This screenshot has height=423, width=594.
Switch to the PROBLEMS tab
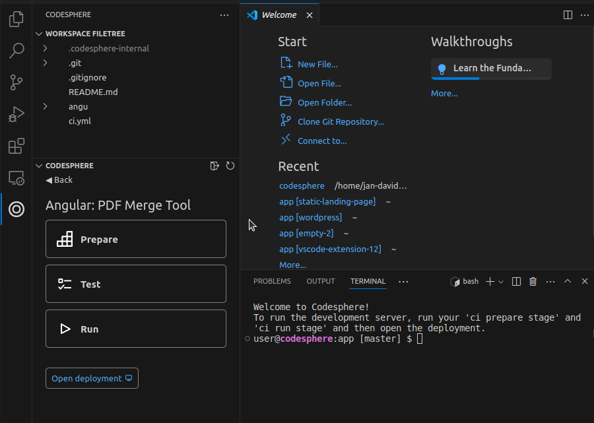coord(272,281)
